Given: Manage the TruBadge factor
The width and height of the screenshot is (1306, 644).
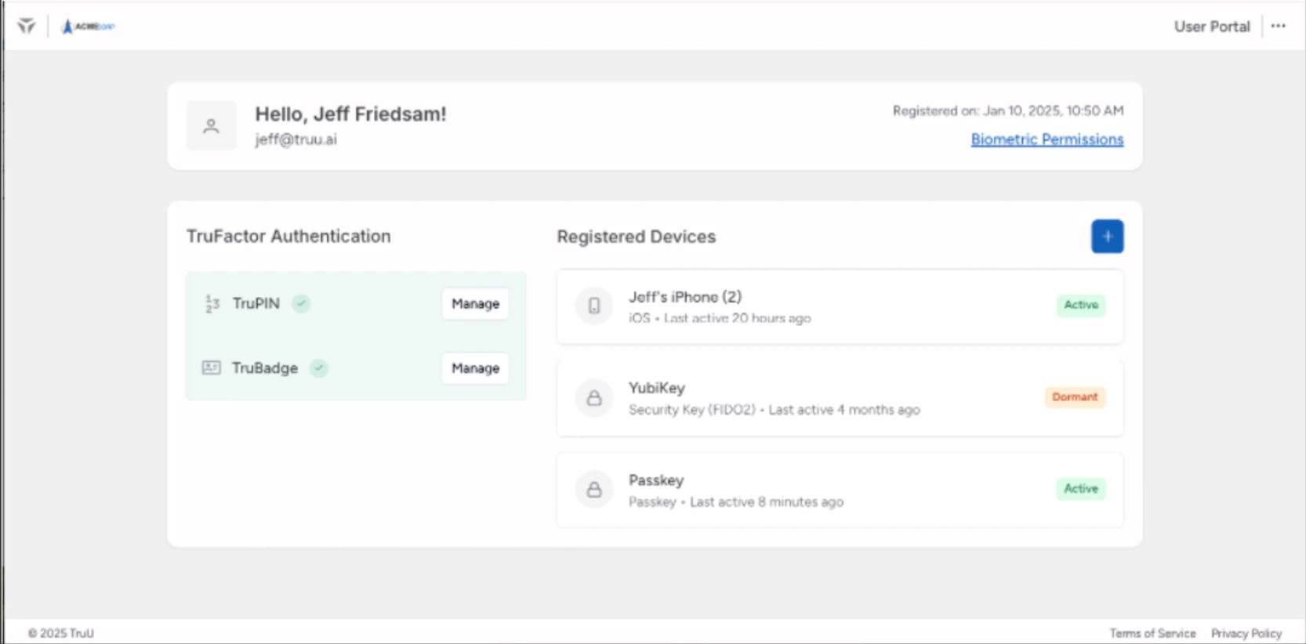Looking at the screenshot, I should (475, 368).
